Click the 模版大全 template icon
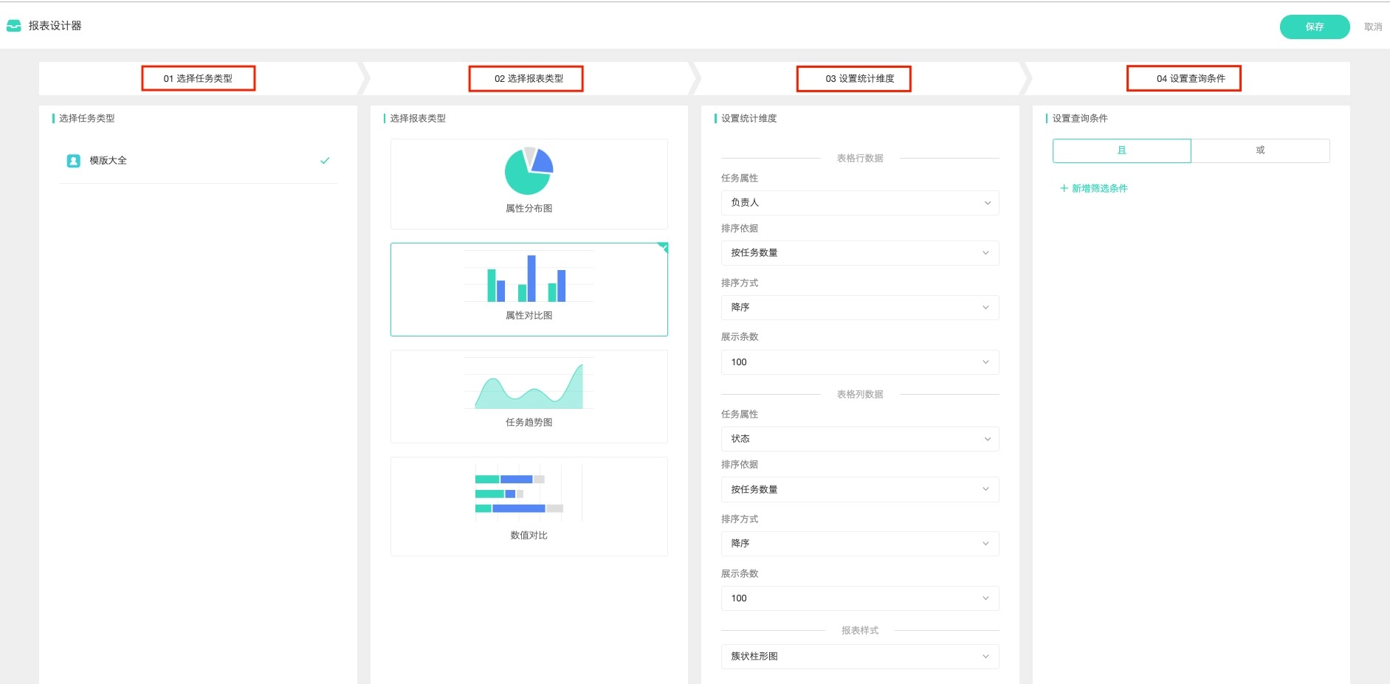The image size is (1390, 684). pyautogui.click(x=74, y=161)
